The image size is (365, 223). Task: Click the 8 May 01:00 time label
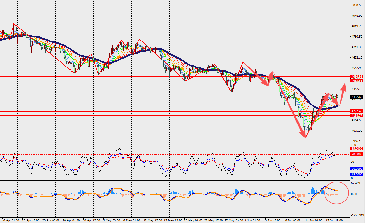click(132, 220)
